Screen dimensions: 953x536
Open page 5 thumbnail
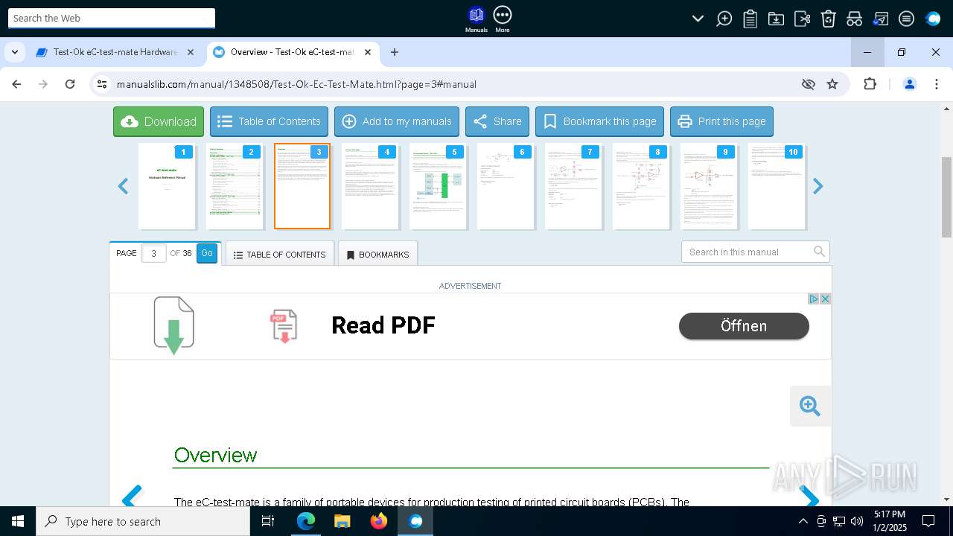point(438,186)
